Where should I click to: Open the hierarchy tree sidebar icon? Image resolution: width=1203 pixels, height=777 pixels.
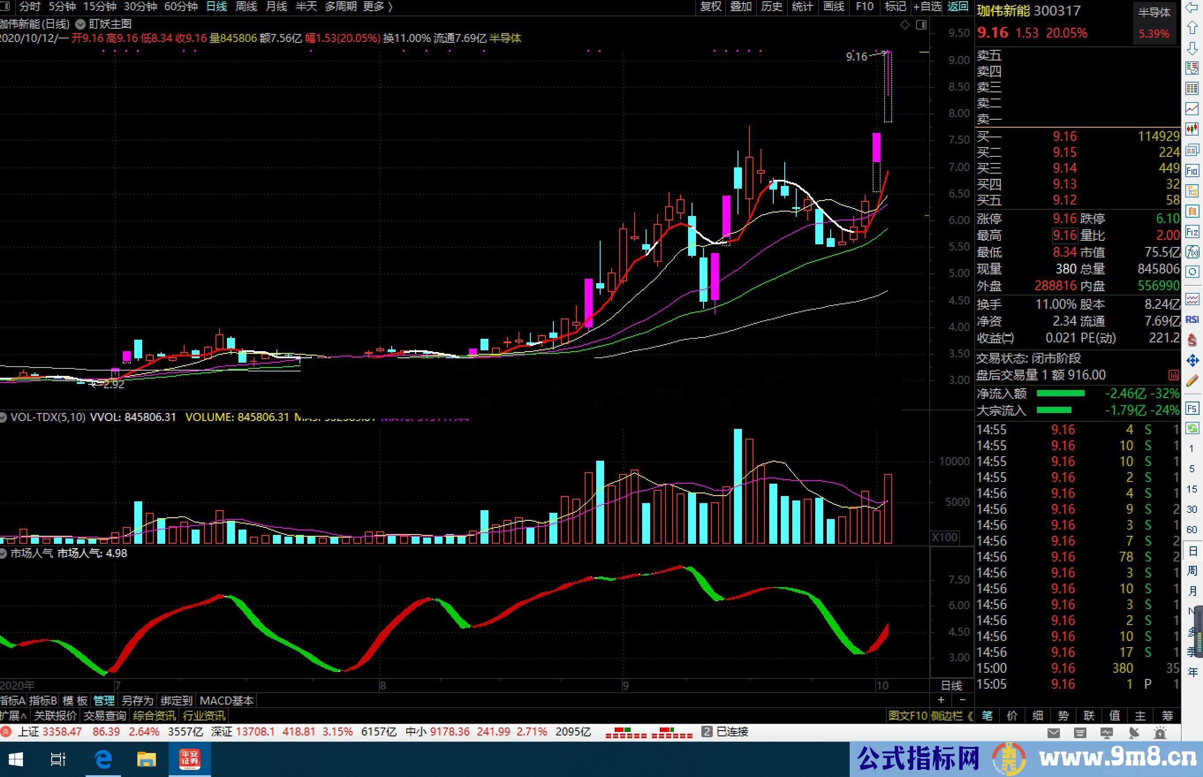pos(1192,191)
